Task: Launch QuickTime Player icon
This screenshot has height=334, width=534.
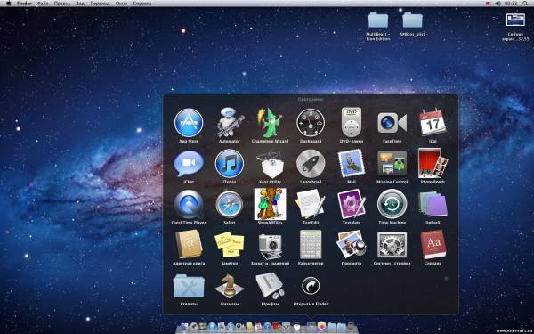Action: (x=189, y=204)
